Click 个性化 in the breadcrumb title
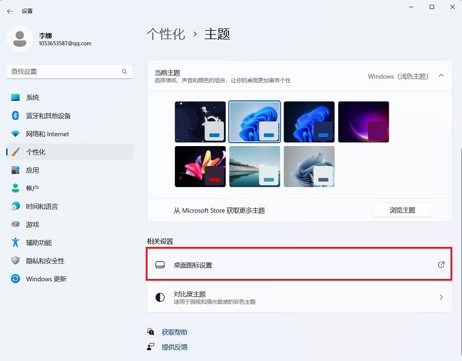 click(x=166, y=34)
